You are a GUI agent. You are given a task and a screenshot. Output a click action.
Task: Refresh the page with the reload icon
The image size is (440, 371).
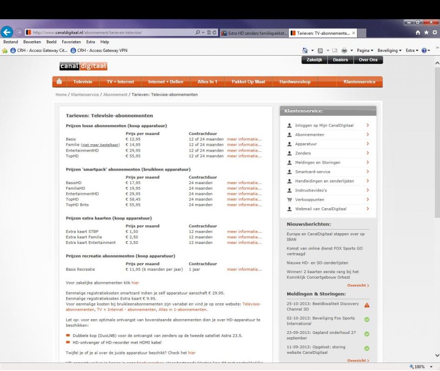coord(214,32)
